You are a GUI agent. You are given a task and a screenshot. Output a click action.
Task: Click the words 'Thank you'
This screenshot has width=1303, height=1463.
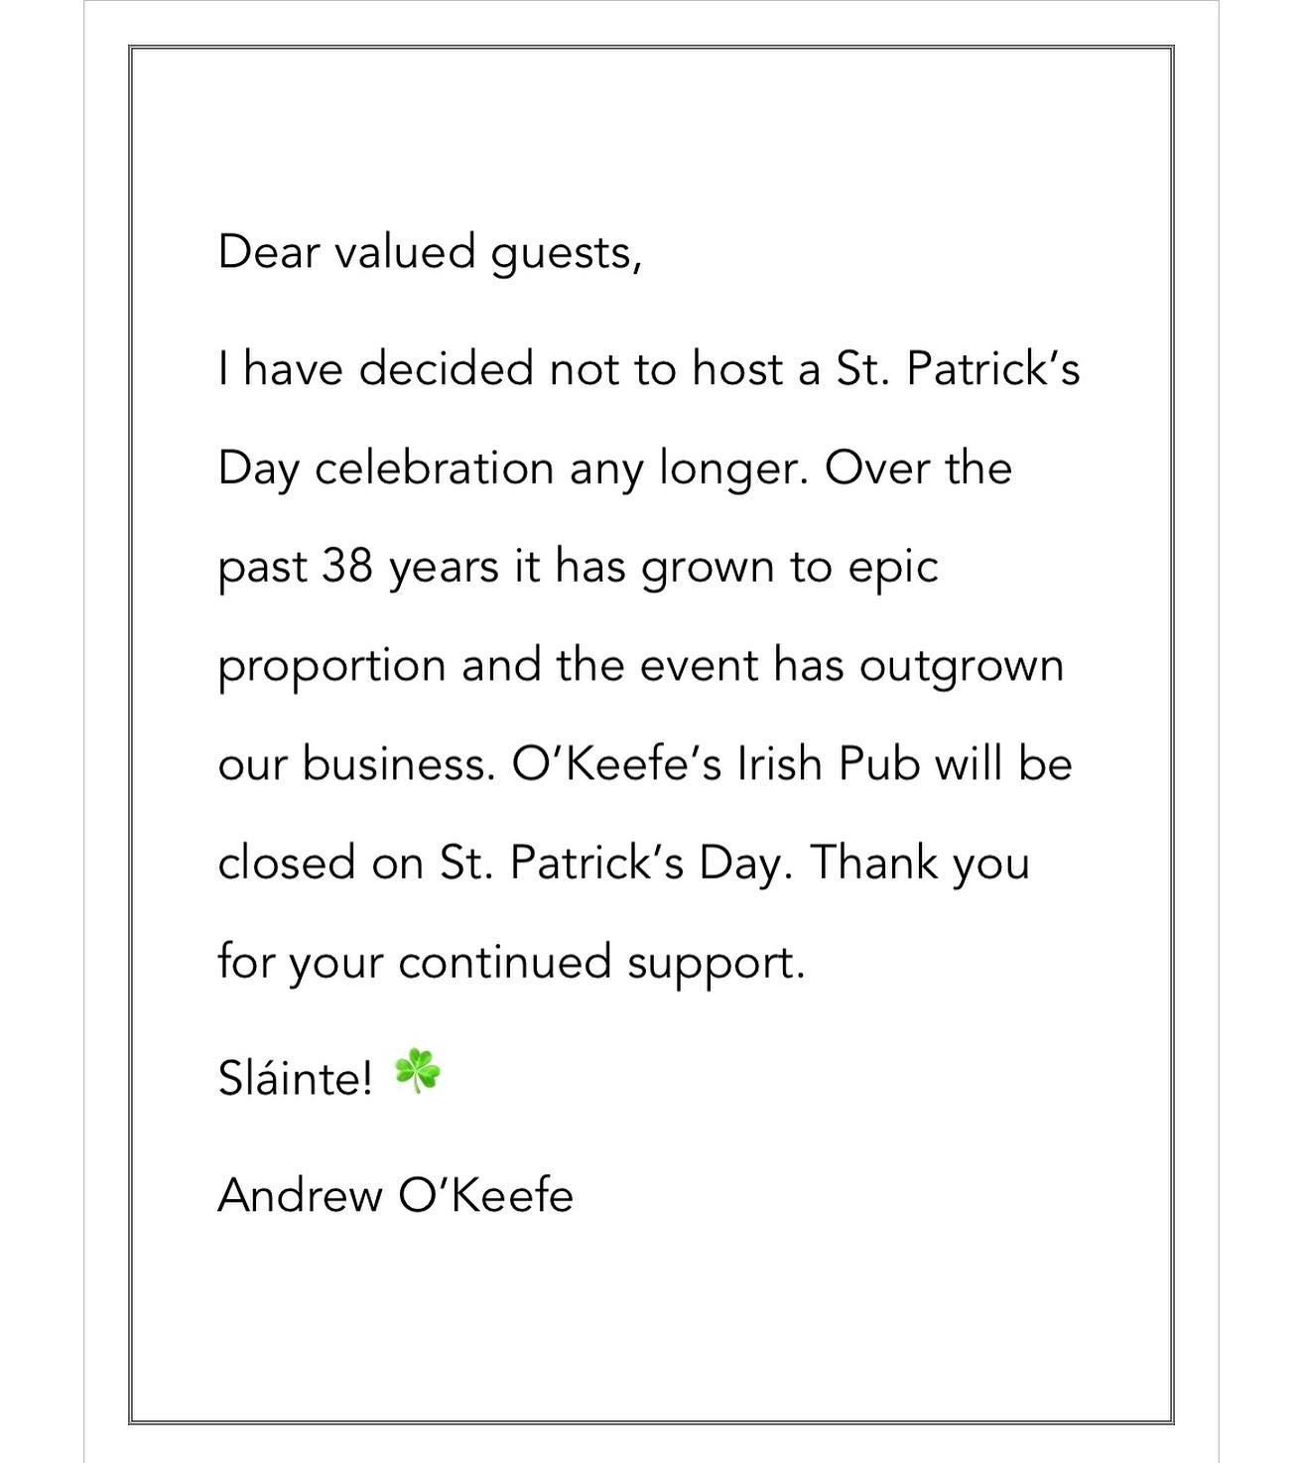[x=921, y=864]
